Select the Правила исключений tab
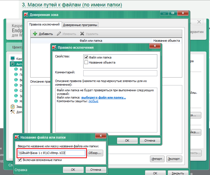 (x=44, y=24)
